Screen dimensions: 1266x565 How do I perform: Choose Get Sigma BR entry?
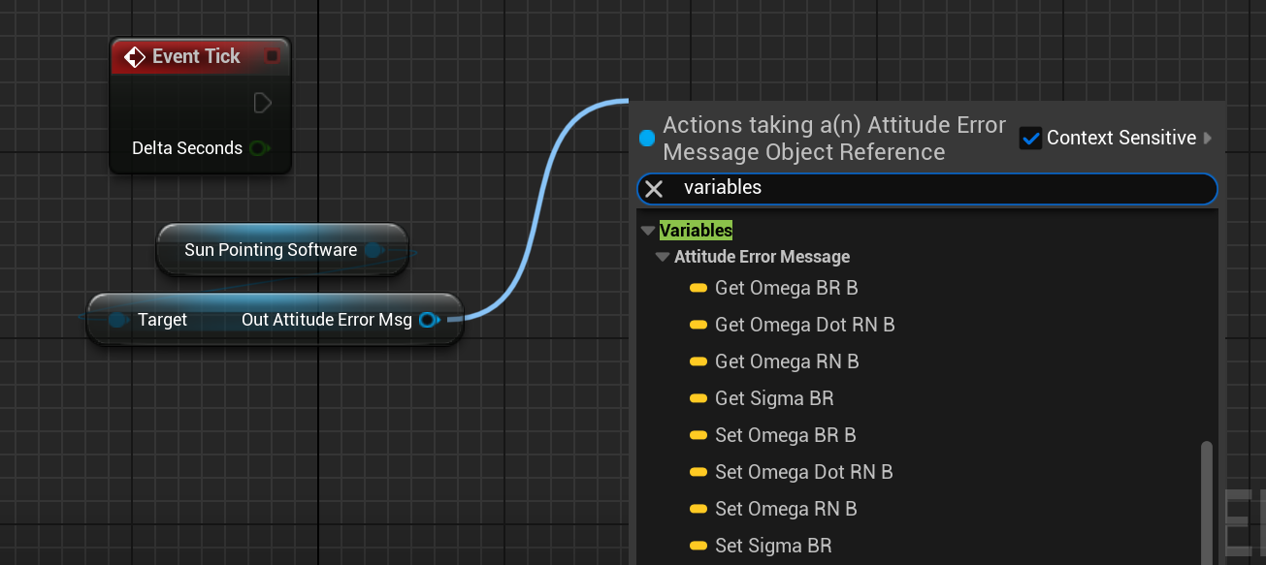coord(773,398)
